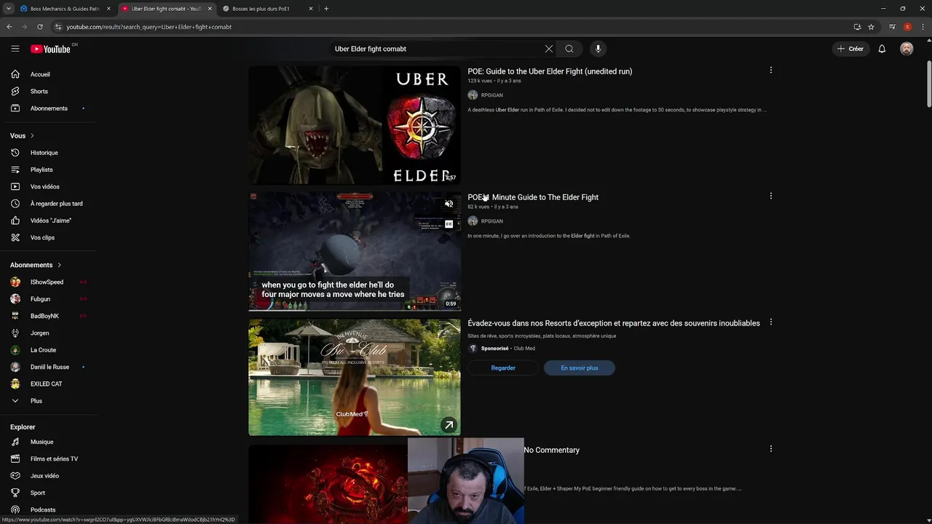Viewport: 932px width, 524px height.
Task: Expand the Abonnements heading chevron
Action: click(x=59, y=265)
